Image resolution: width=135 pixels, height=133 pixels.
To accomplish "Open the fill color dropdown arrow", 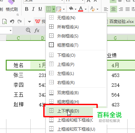I will pos(75,9).
